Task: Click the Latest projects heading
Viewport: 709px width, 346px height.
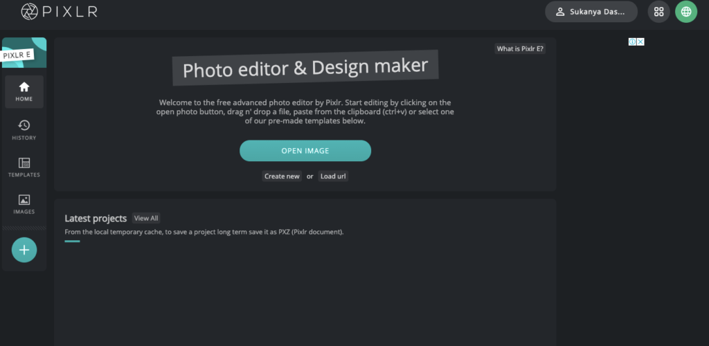Action: 96,218
